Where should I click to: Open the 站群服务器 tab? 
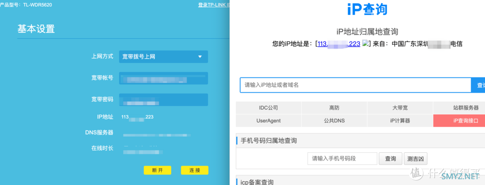point(459,108)
